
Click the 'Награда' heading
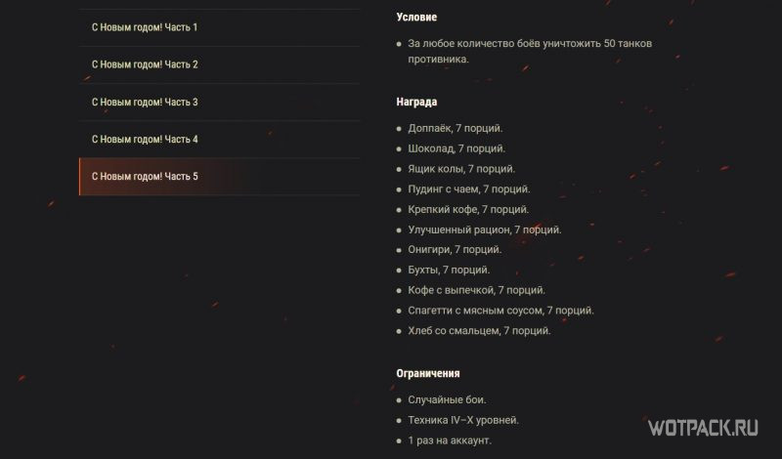[416, 103]
